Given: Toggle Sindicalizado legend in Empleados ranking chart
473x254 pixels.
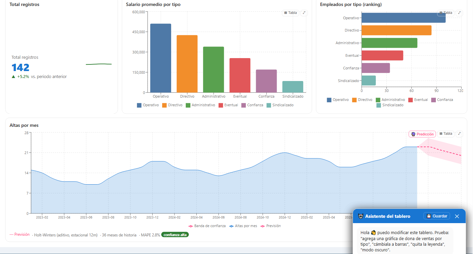Looking at the screenshot, I should 390,105.
